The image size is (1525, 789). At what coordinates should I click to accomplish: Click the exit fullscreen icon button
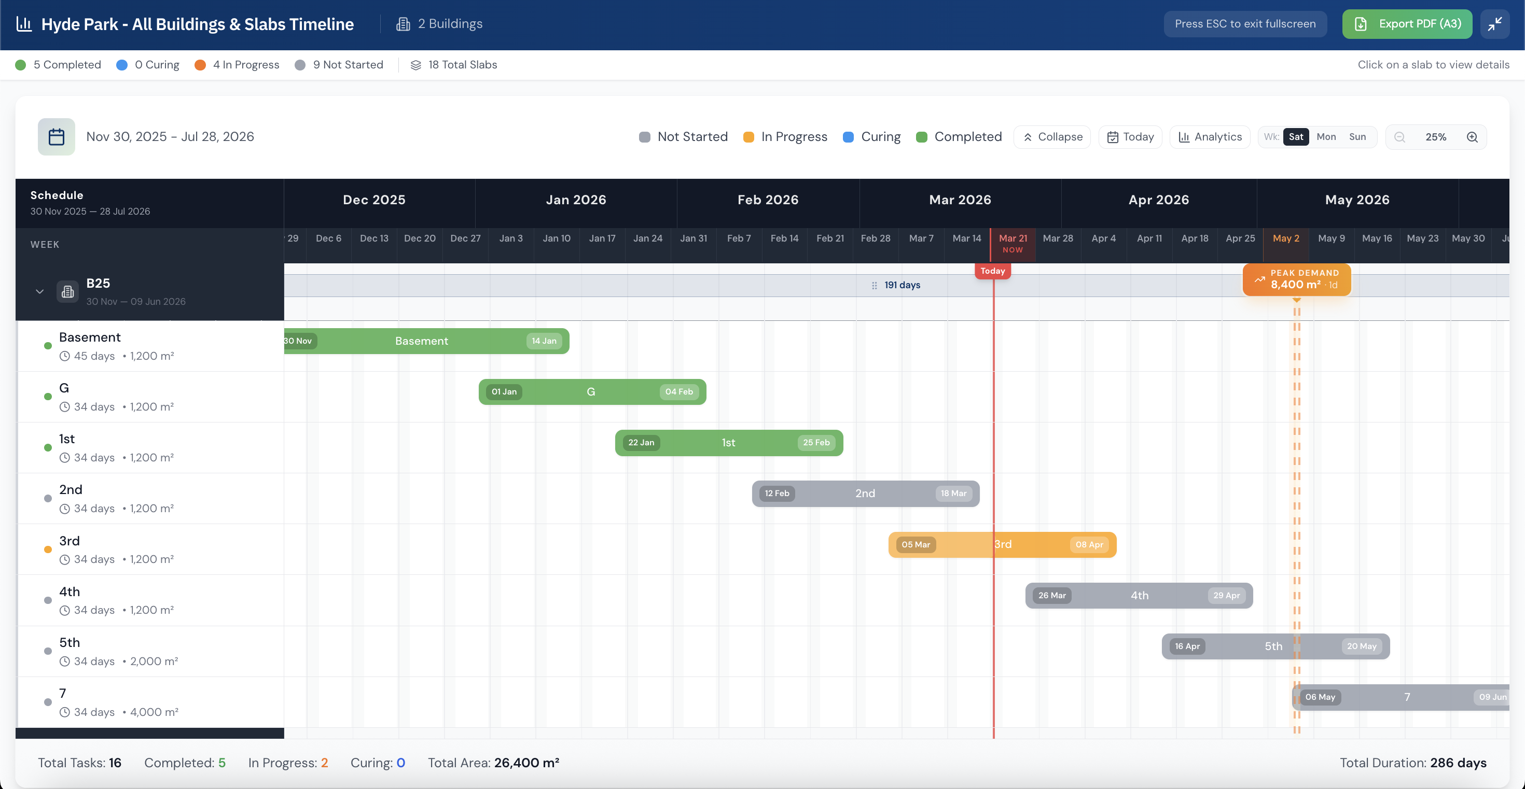[1495, 24]
